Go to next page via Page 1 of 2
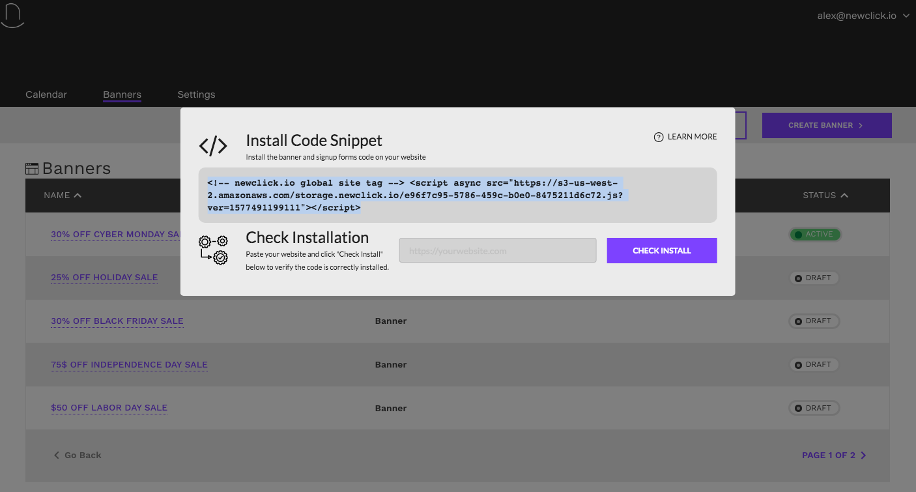This screenshot has width=916, height=492. 835,455
